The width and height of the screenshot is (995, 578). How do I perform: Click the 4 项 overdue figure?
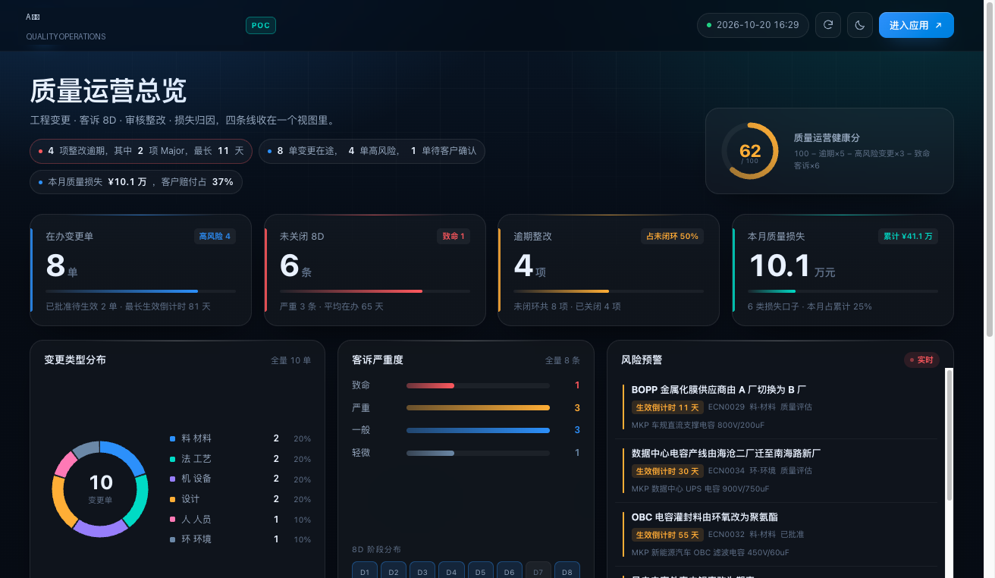pos(529,267)
